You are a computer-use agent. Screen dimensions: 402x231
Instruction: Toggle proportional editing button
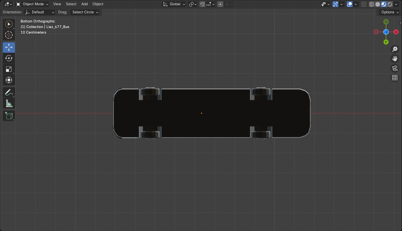(220, 4)
